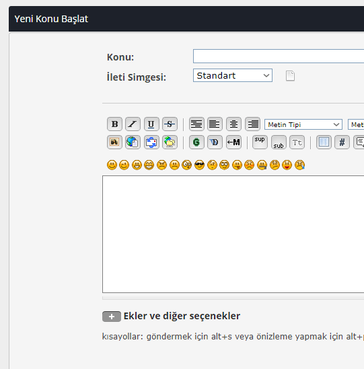Click the message icon preview page image
364x369 pixels.
pyautogui.click(x=290, y=76)
